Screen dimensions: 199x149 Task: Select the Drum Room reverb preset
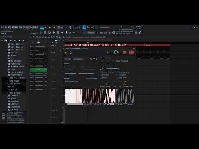(15, 101)
